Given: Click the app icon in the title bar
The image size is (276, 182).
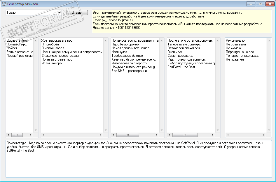Looking at the screenshot, I should click(4, 4).
